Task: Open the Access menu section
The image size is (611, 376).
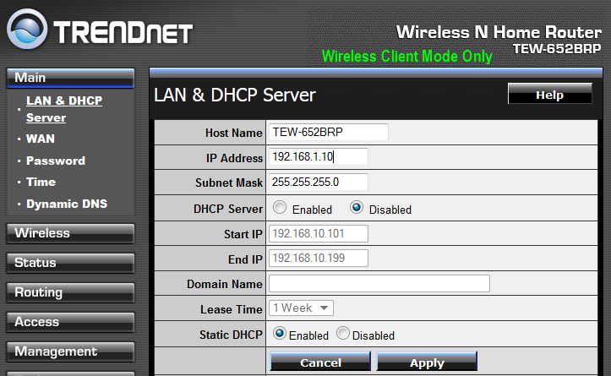Action: 70,322
